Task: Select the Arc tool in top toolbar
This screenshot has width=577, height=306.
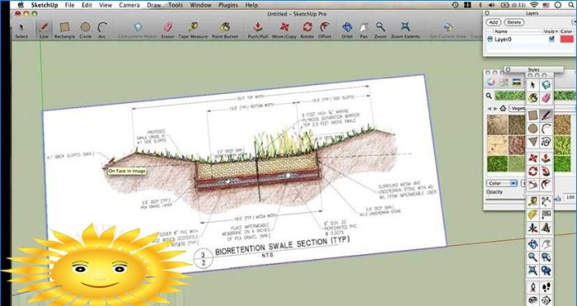Action: point(102,30)
